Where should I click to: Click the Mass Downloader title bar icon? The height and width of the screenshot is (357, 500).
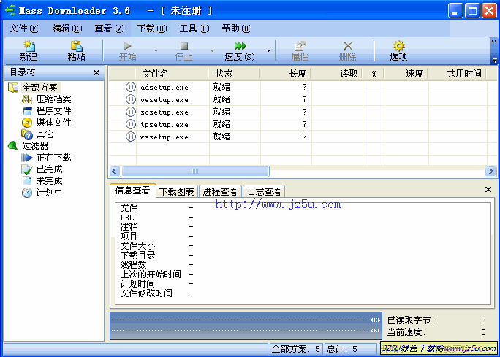[10, 10]
